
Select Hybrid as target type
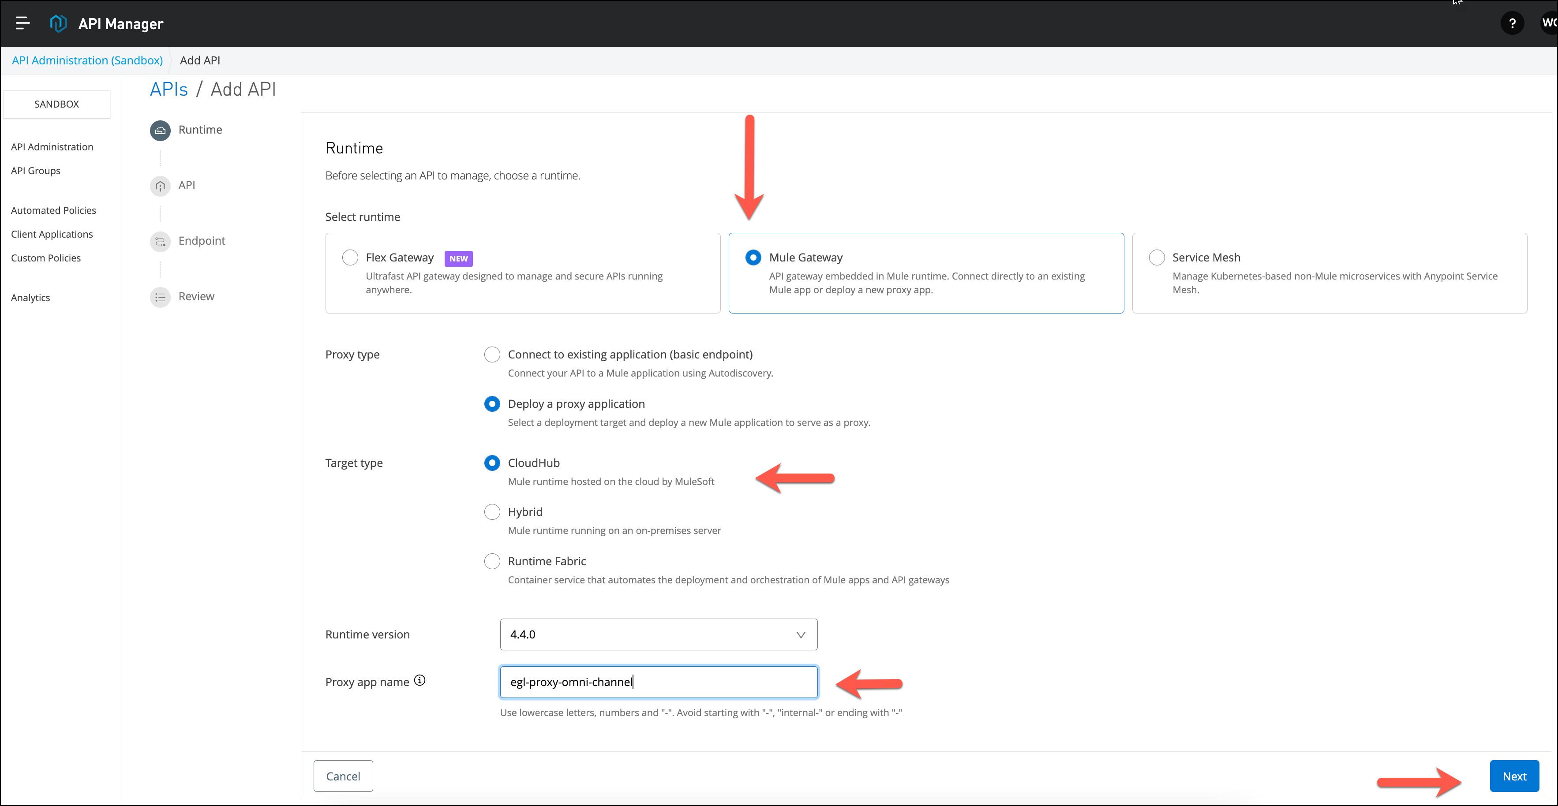tap(492, 512)
